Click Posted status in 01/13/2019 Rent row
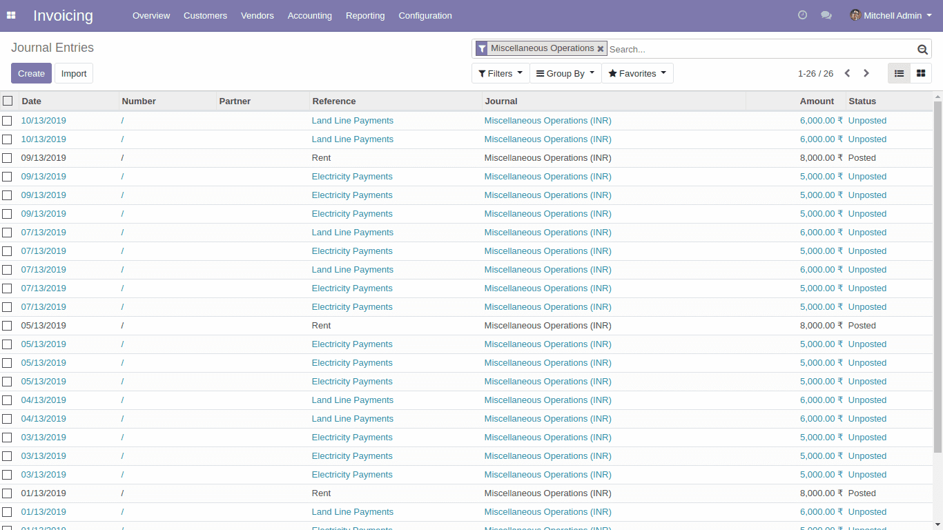This screenshot has width=943, height=530. tap(862, 493)
